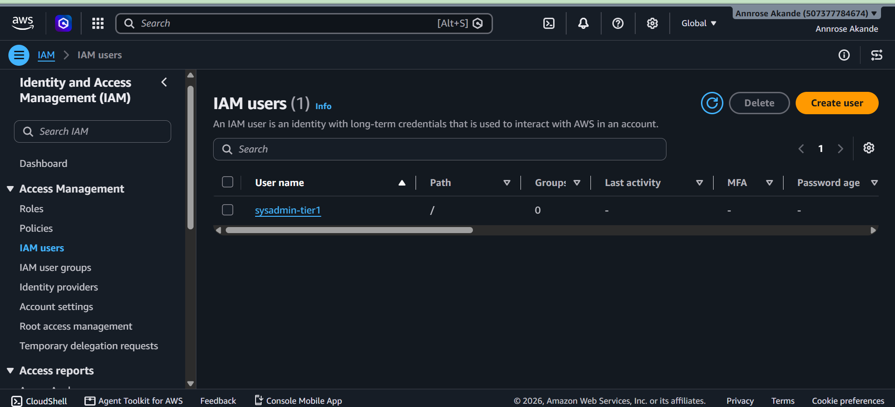Click the Create user button
The height and width of the screenshot is (407, 895).
(837, 103)
